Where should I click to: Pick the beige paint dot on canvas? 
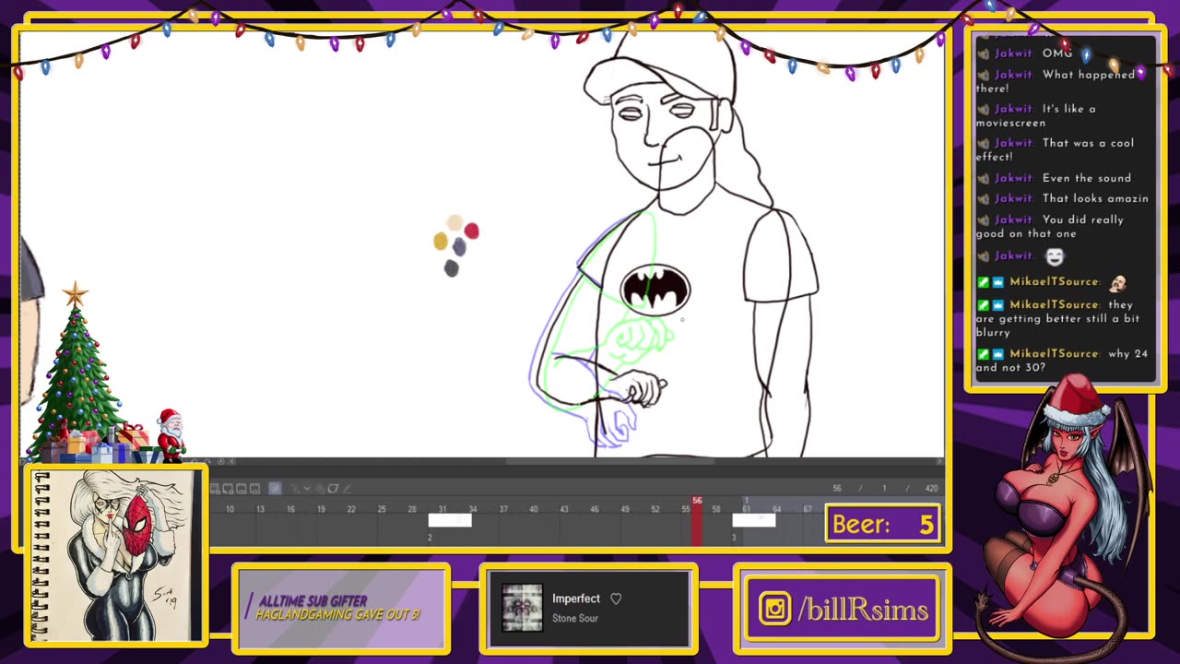coord(454,223)
